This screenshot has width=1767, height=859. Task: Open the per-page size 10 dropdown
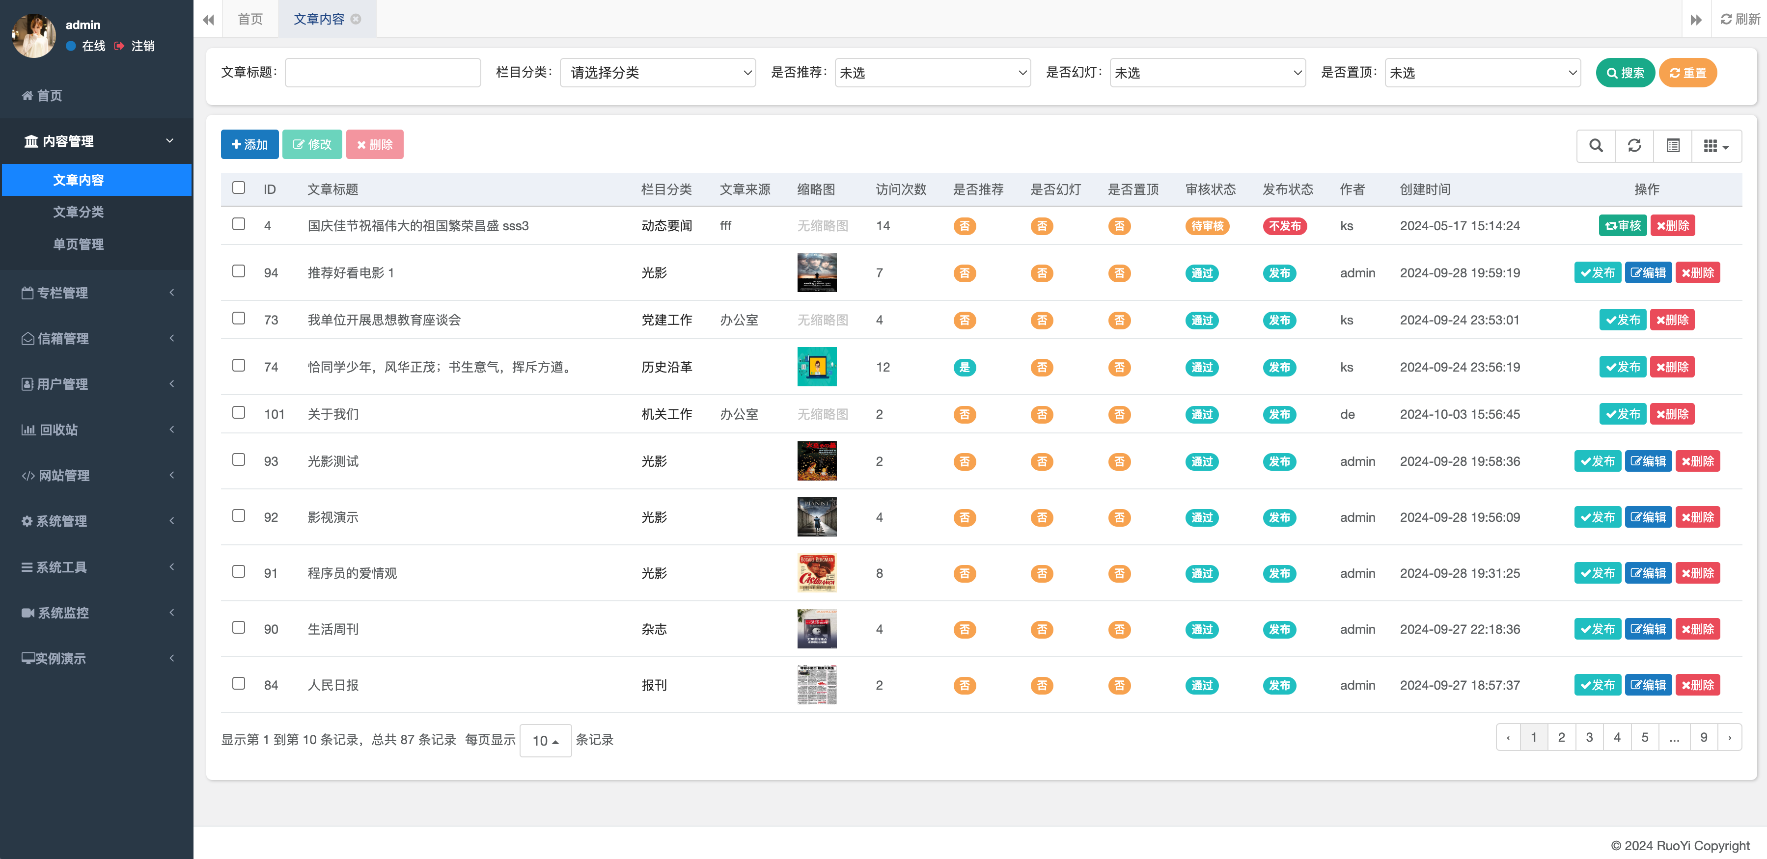pos(545,740)
